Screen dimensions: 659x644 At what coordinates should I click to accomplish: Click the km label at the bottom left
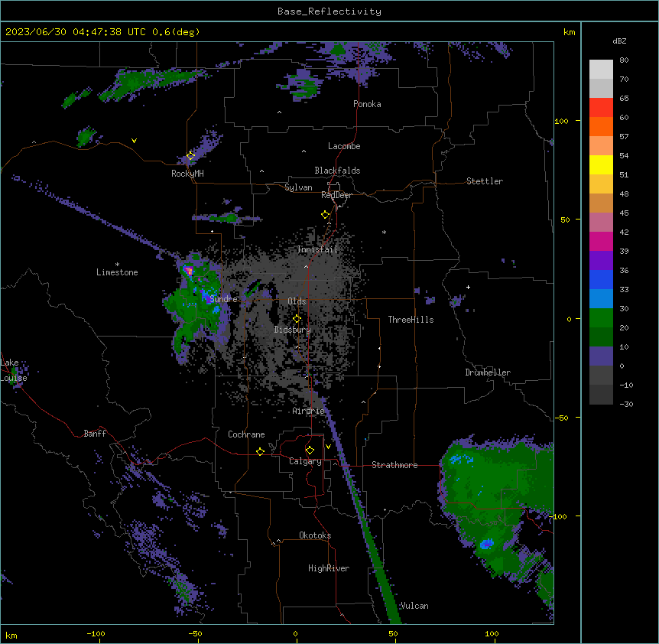pyautogui.click(x=11, y=635)
